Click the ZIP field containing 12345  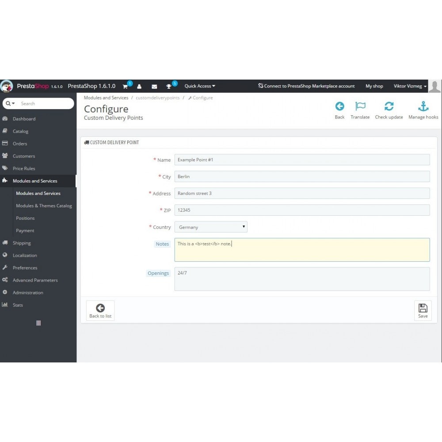pos(302,210)
